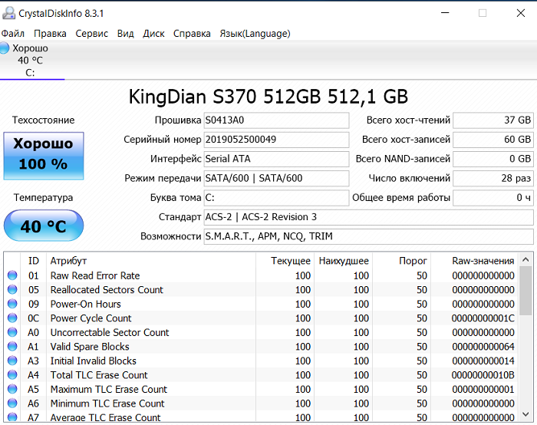
Task: Click the Техсостояние label
Action: pyautogui.click(x=44, y=120)
